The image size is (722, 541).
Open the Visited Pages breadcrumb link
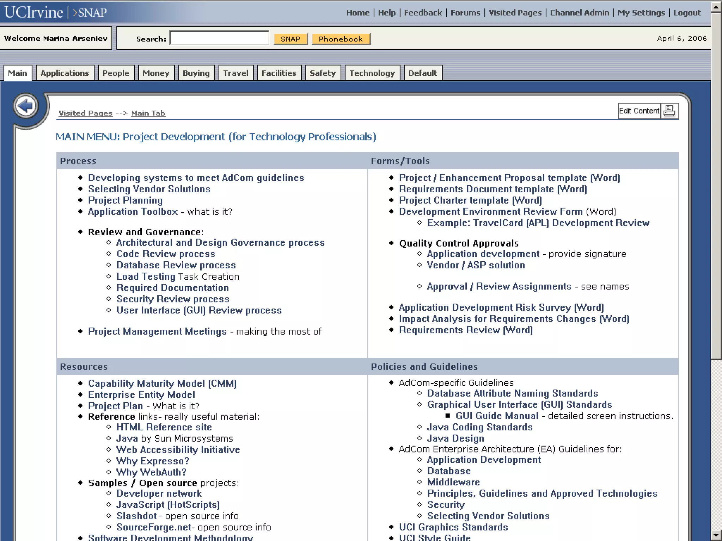pos(85,113)
